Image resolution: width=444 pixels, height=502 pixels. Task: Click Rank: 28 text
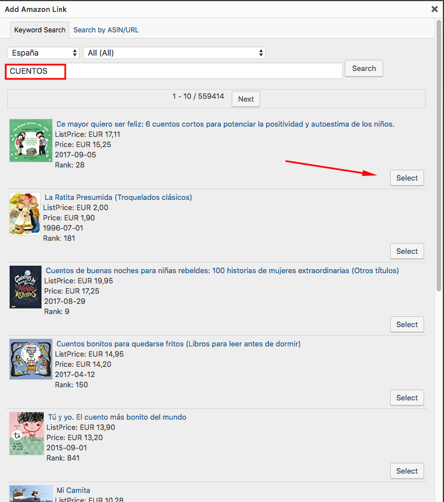[x=70, y=165]
